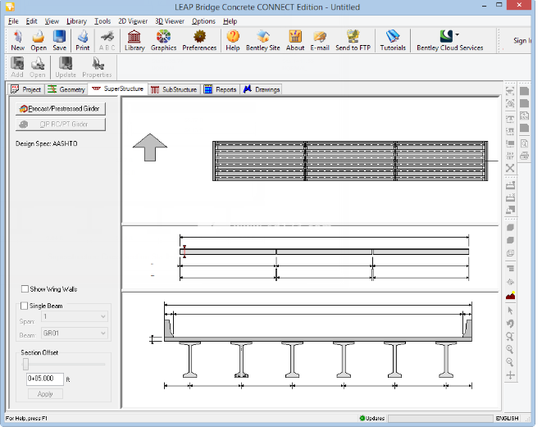
Task: Open the Library menu
Action: click(76, 21)
